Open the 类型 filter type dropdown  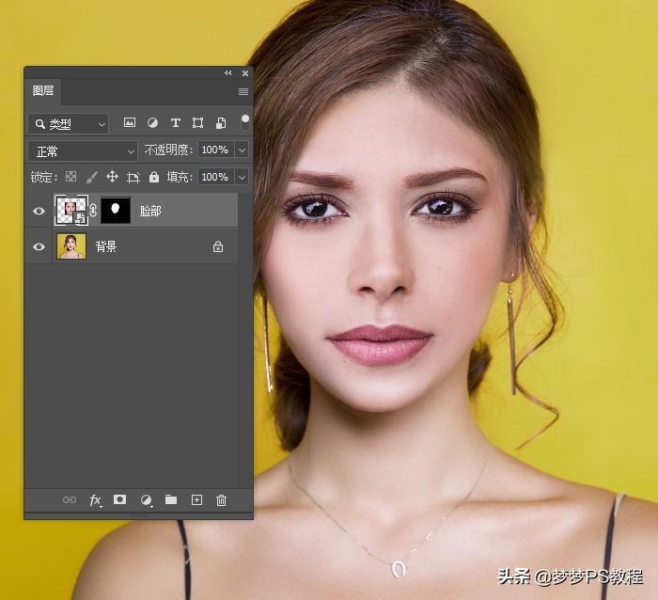click(x=69, y=123)
